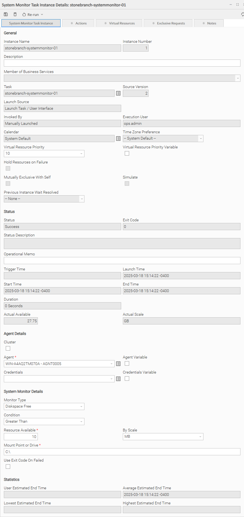Open Credentials details icon

point(118,379)
